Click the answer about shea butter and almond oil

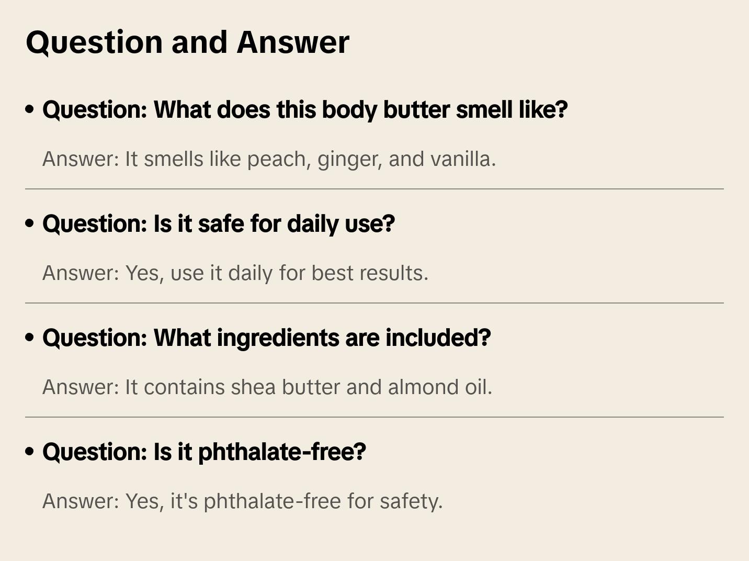267,387
